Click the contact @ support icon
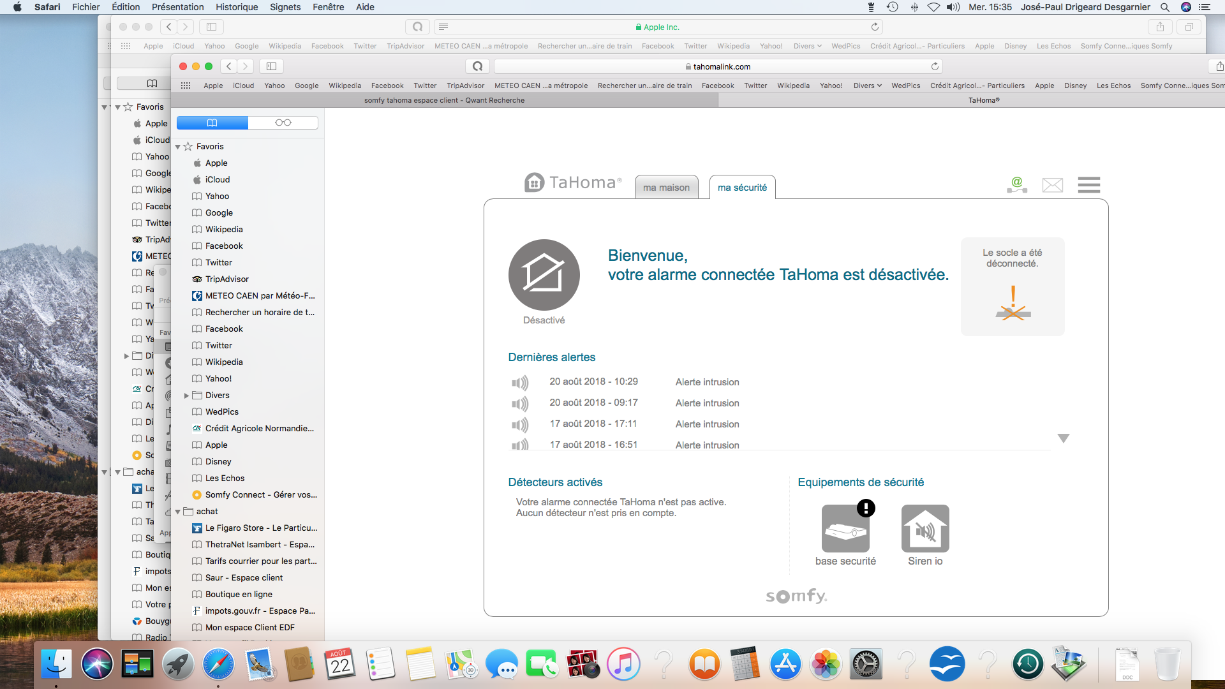 tap(1016, 185)
